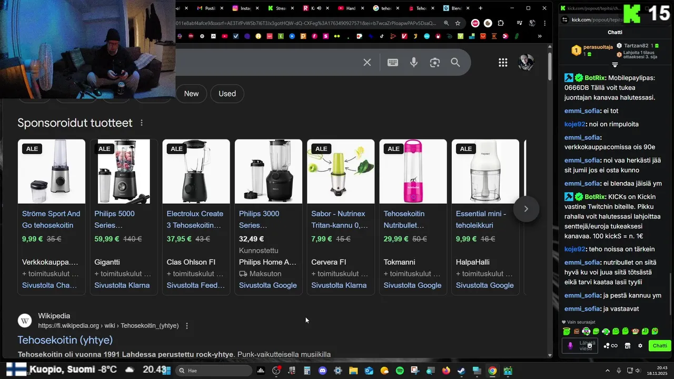Open options menu for Sponsoroidut tuotteet
Screen dimensions: 674x379
point(142,123)
